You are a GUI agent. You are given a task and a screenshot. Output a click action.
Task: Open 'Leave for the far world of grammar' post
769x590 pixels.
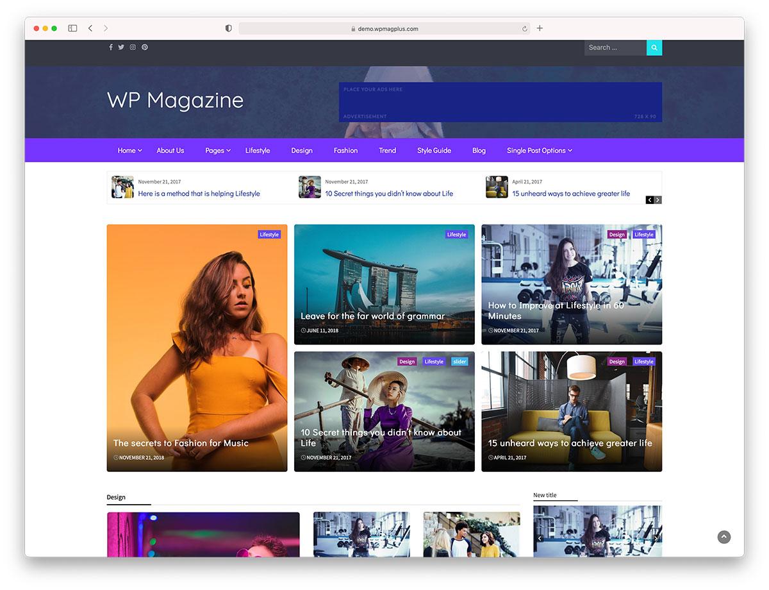(x=372, y=316)
